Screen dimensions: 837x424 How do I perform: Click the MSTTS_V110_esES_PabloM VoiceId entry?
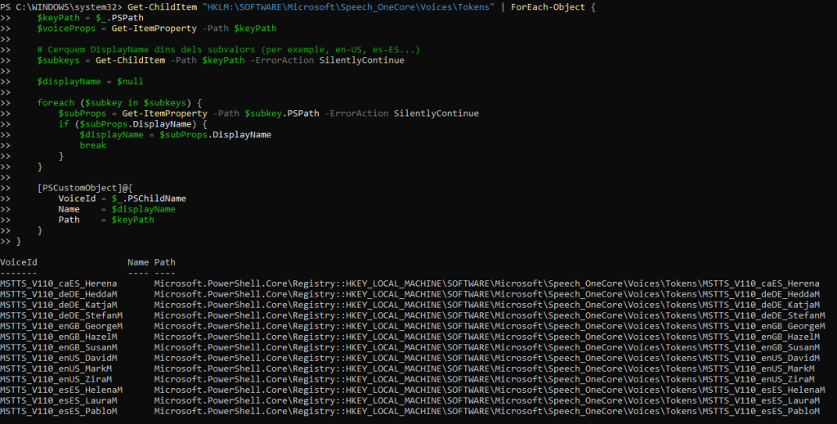[59, 411]
